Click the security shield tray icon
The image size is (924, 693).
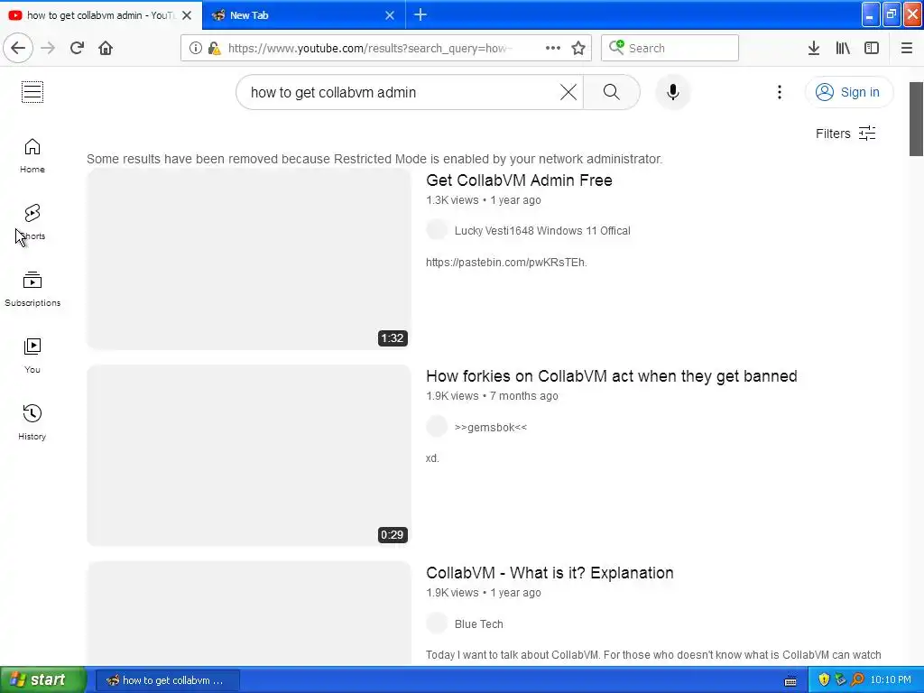click(824, 679)
